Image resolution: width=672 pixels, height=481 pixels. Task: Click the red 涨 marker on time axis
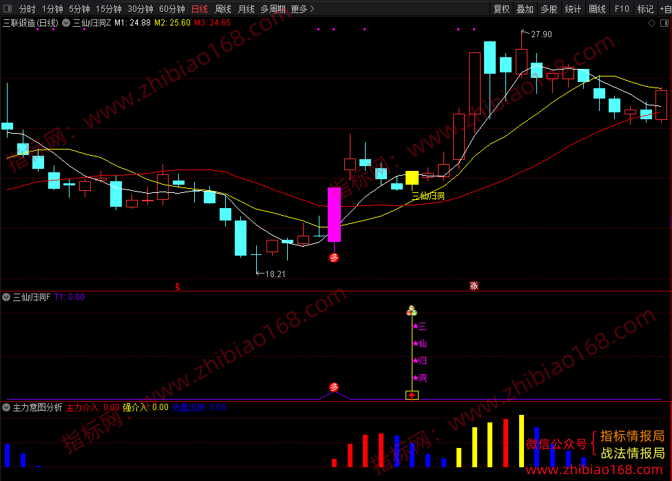pyautogui.click(x=474, y=286)
